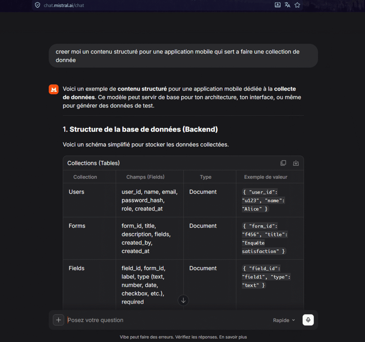Click the scroll-to-bottom arrow button
This screenshot has width=365, height=342.
pyautogui.click(x=184, y=300)
